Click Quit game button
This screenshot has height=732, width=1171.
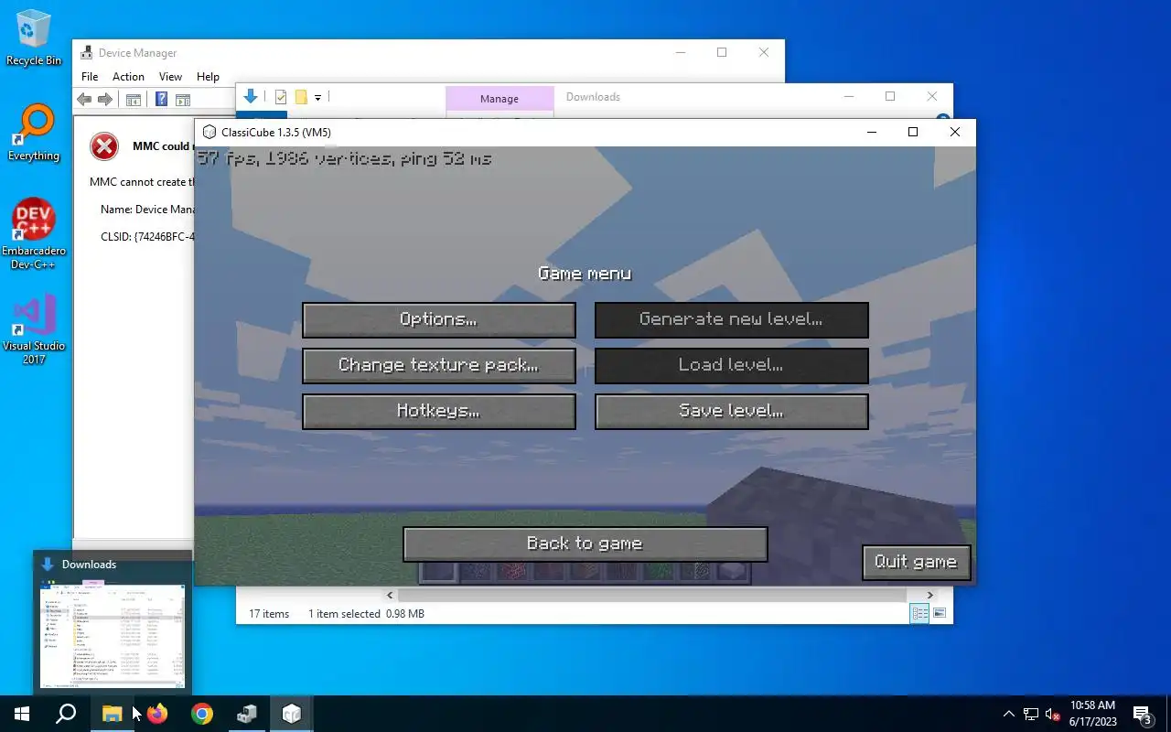pos(916,563)
